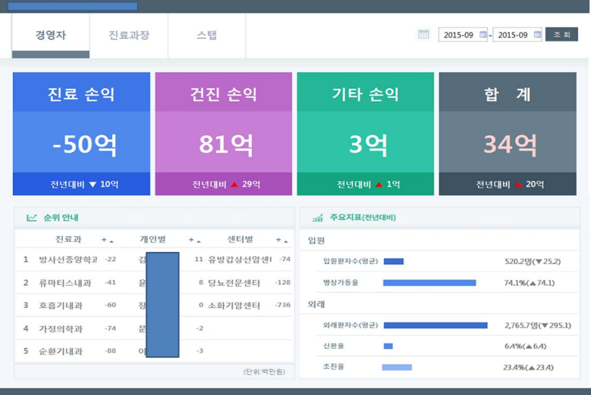591x395 pixels.
Task: Select the 센터별 column header
Action: click(240, 240)
